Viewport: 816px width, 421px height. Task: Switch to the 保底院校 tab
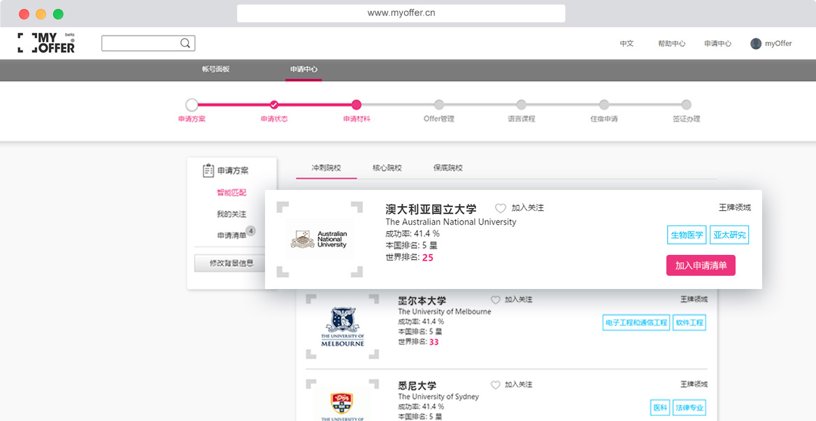(x=448, y=168)
